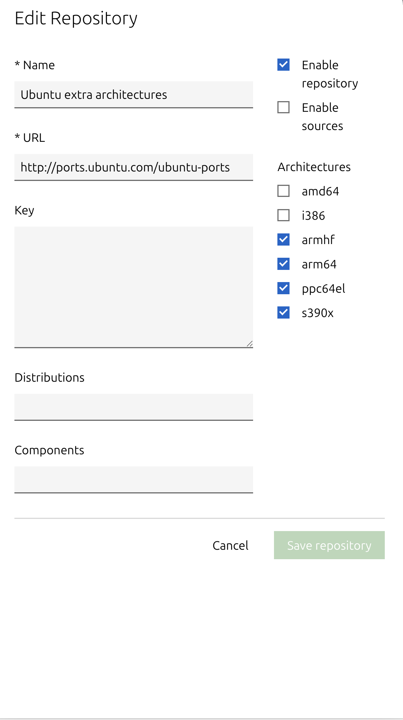Click the Components field label
Image resolution: width=403 pixels, height=720 pixels.
pyautogui.click(x=49, y=450)
